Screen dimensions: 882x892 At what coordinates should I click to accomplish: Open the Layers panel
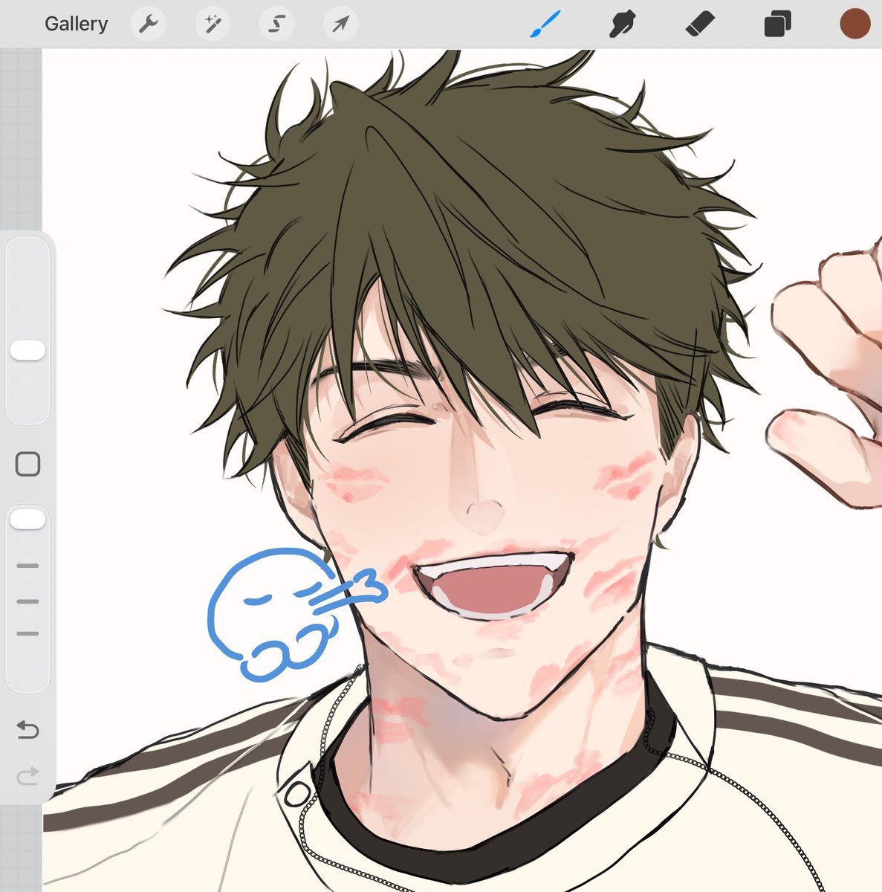click(777, 24)
